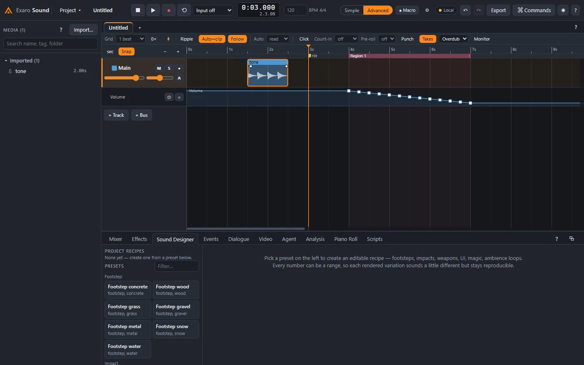The height and width of the screenshot is (365, 584).
Task: Select the tone clip on timeline
Action: tap(268, 73)
